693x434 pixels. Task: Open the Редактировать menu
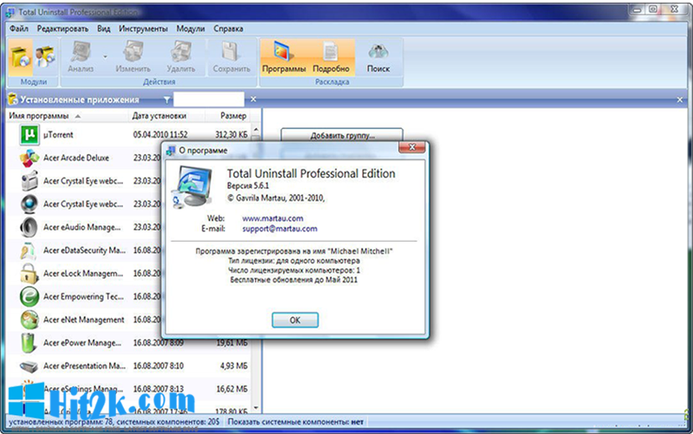(62, 29)
